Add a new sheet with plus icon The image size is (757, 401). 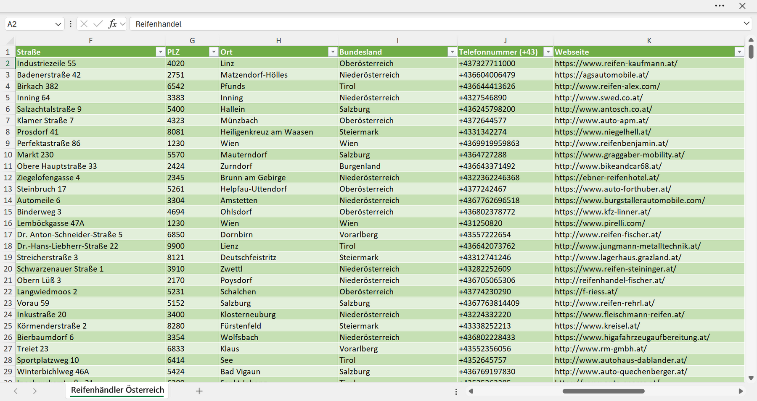click(x=199, y=391)
